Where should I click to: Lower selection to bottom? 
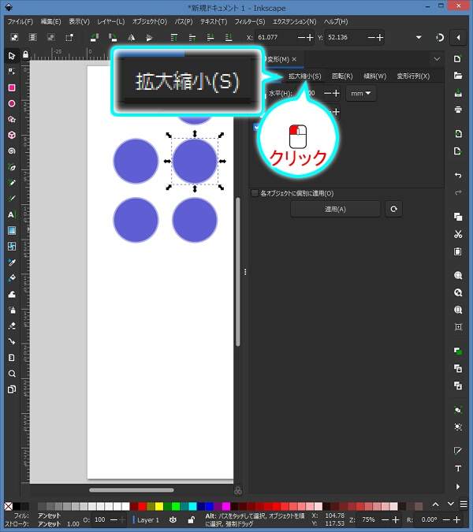[229, 37]
